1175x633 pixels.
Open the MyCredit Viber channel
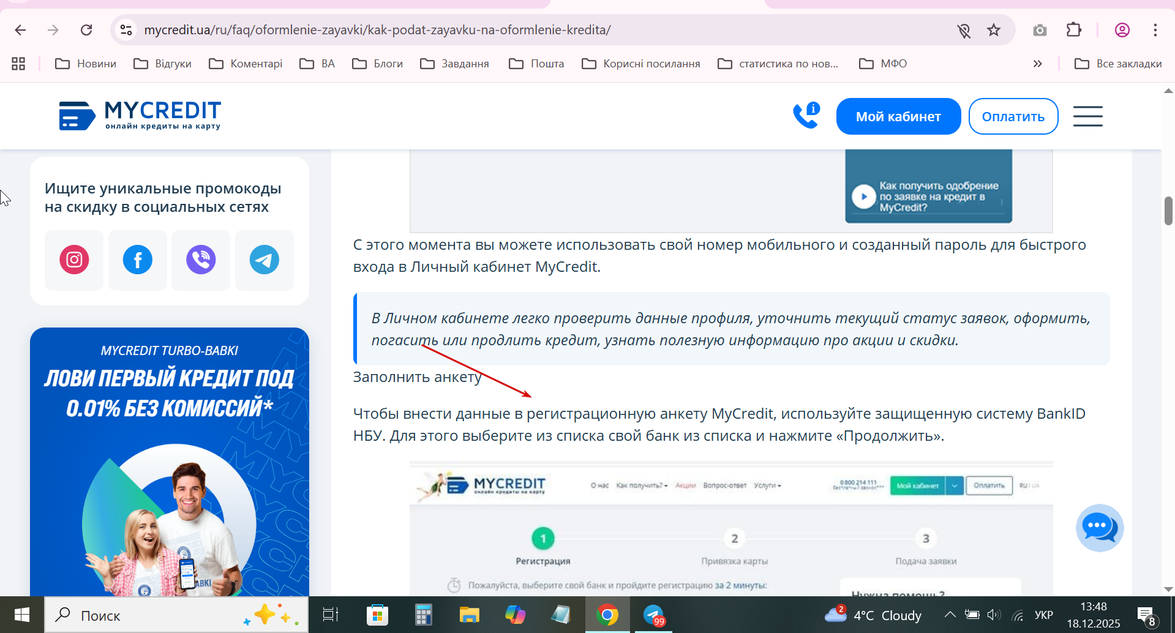coord(201,260)
